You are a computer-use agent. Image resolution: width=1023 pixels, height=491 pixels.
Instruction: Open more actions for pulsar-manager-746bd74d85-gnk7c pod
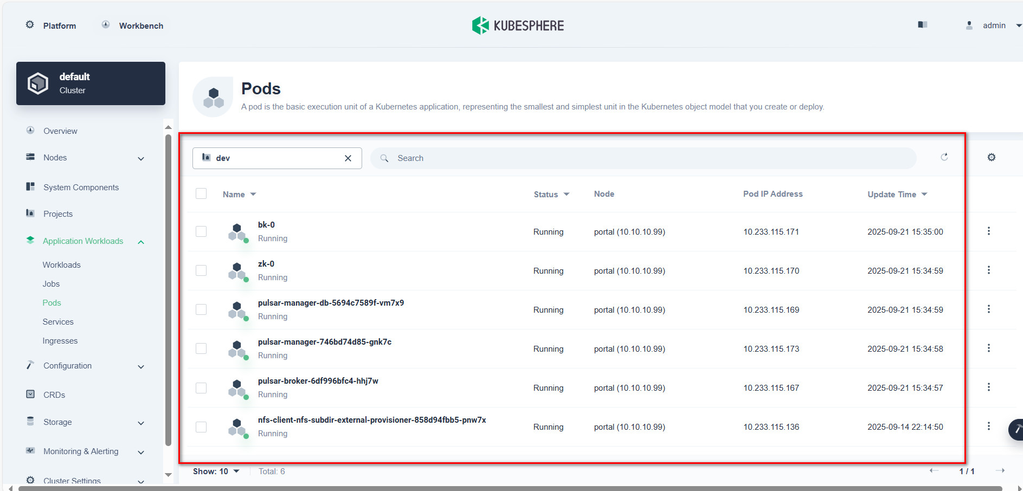tap(989, 348)
